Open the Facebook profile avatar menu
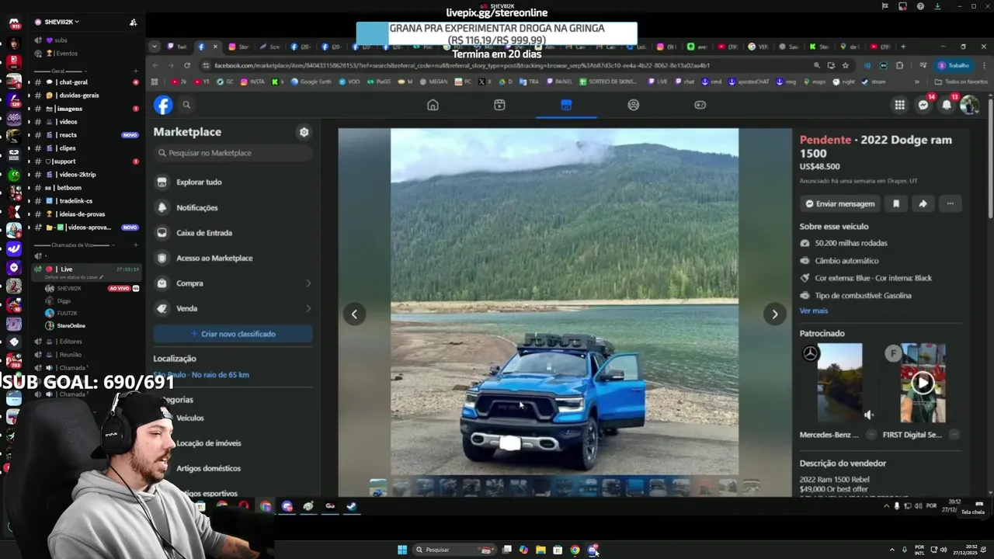The height and width of the screenshot is (559, 994). tap(969, 105)
